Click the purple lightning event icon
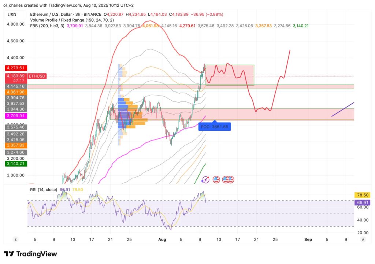Screen dimensions: 375x264 (x=205, y=179)
